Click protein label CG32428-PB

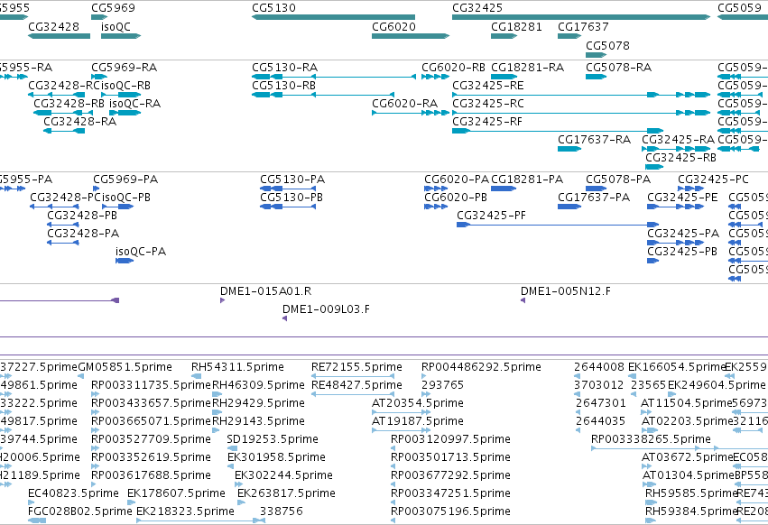[x=82, y=216]
